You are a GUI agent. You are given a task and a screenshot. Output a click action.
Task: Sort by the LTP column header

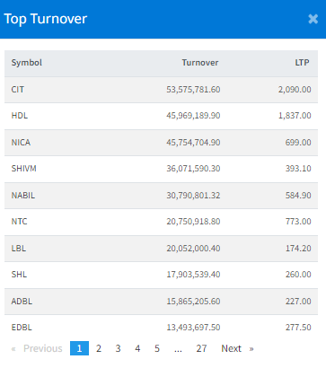tap(302, 63)
